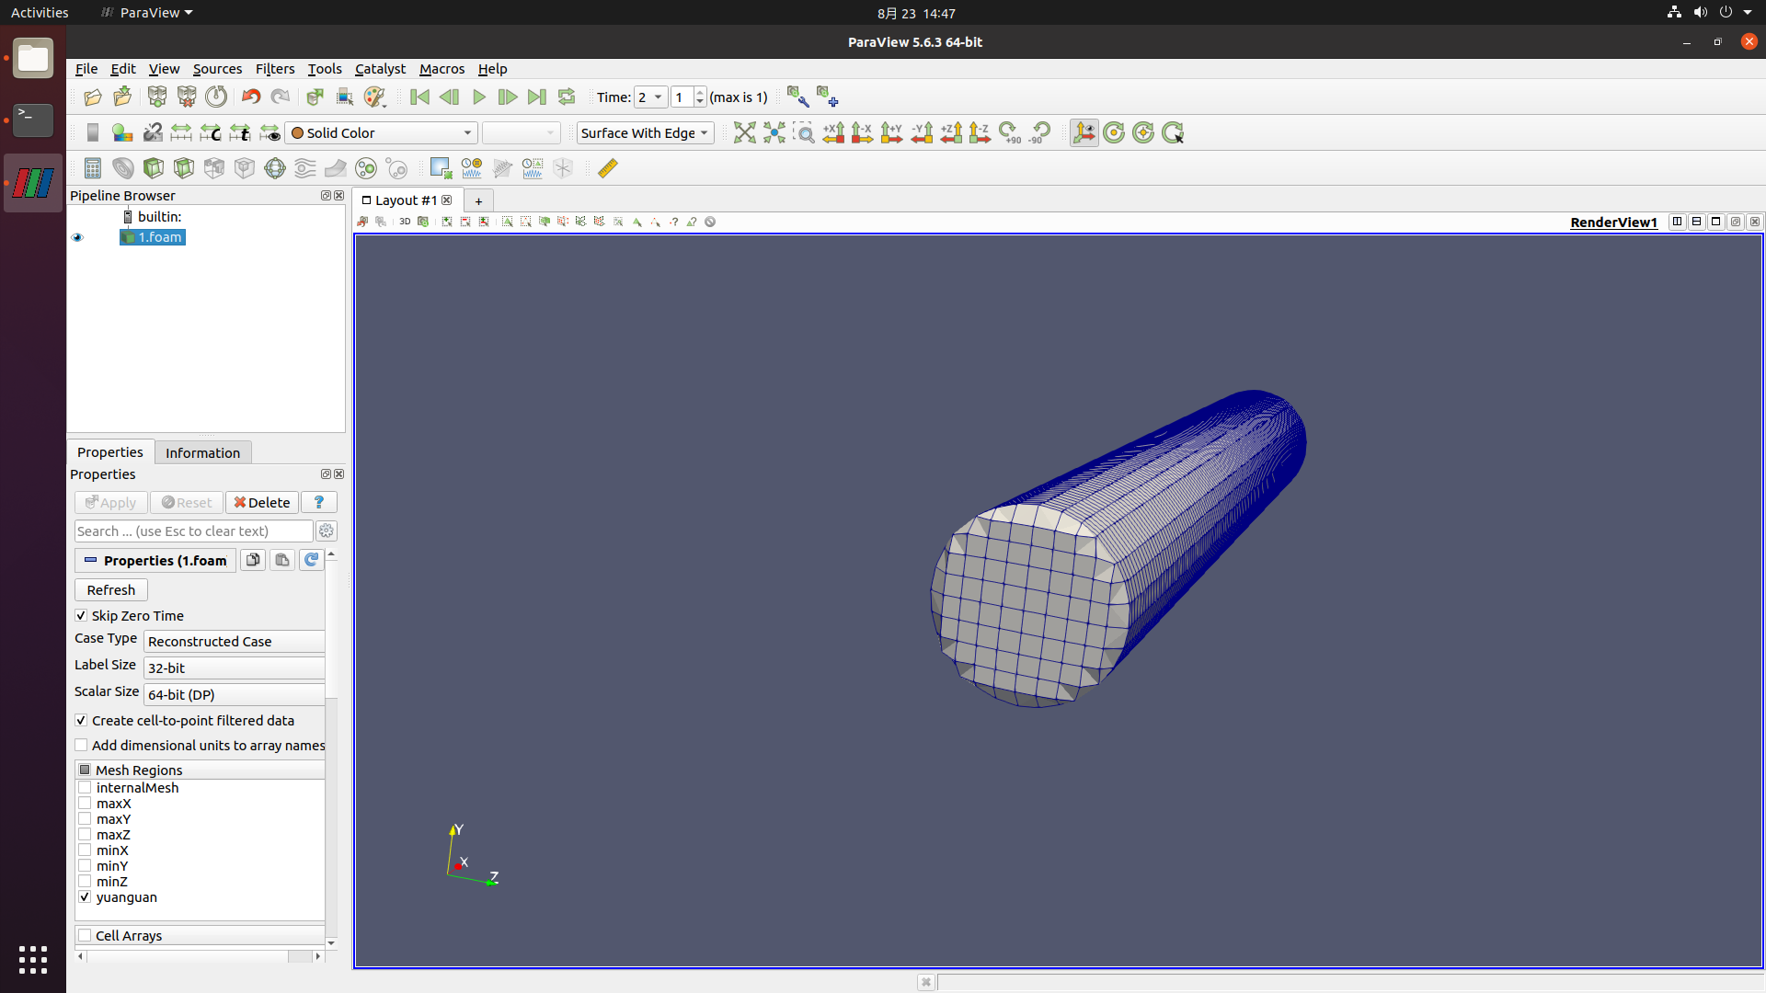Click the Save Data icon
Screen dimensions: 1766x993
click(x=122, y=97)
